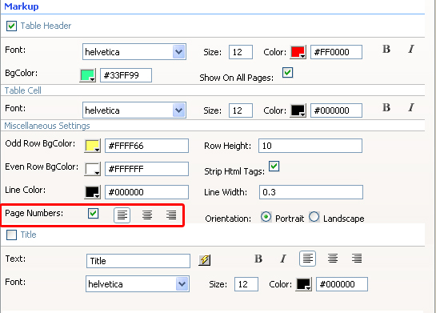Center-align the page numbers
Image resolution: width=436 pixels, height=313 pixels.
(147, 215)
